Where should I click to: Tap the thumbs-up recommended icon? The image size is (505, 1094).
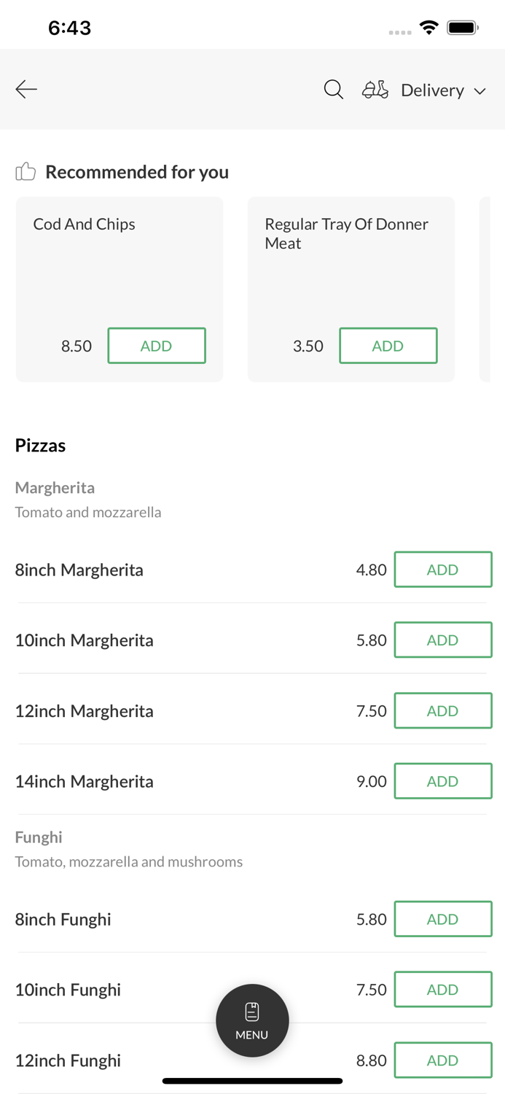click(26, 172)
